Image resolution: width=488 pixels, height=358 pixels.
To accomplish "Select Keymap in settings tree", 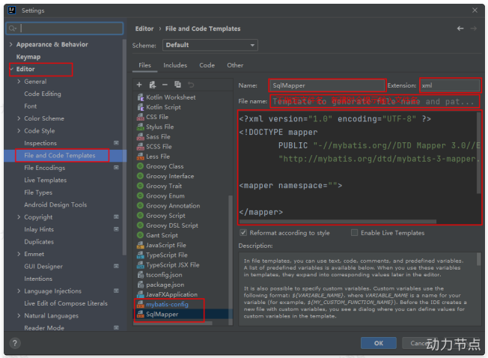I will (x=28, y=57).
